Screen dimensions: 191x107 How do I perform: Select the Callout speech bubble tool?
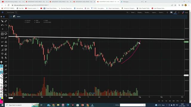tap(6, 34)
